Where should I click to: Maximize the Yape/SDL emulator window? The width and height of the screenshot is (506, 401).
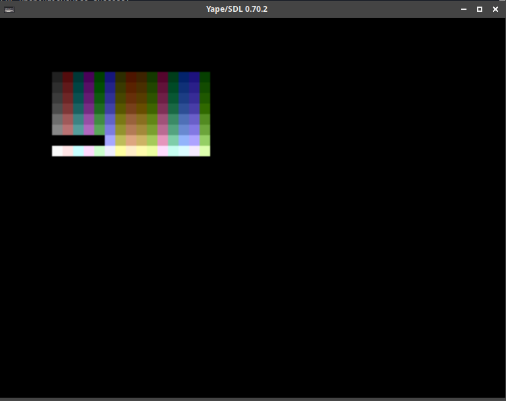click(x=480, y=9)
